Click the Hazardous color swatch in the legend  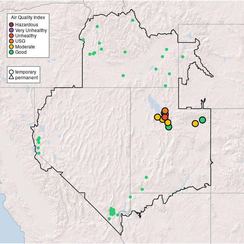[x=11, y=25]
